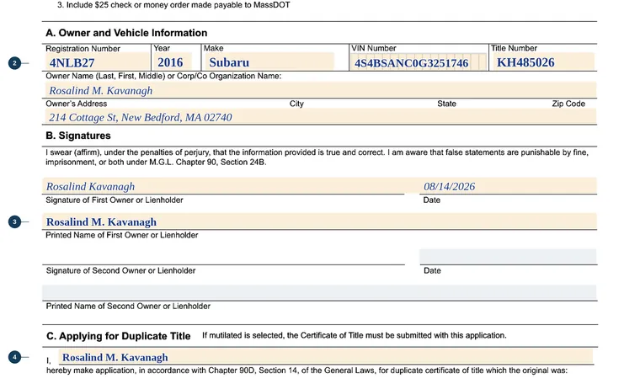
Task: Click the 'Include $25 check or money order' instruction
Action: pyautogui.click(x=173, y=5)
